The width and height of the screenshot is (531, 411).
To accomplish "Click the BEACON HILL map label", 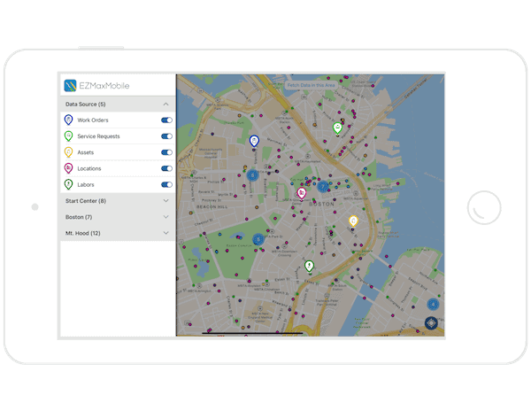I will (212, 206).
